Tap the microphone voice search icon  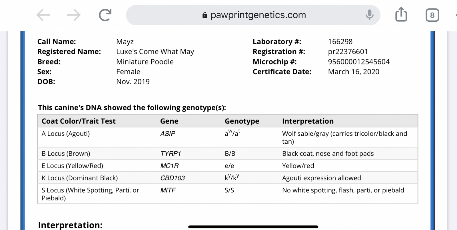coord(369,15)
